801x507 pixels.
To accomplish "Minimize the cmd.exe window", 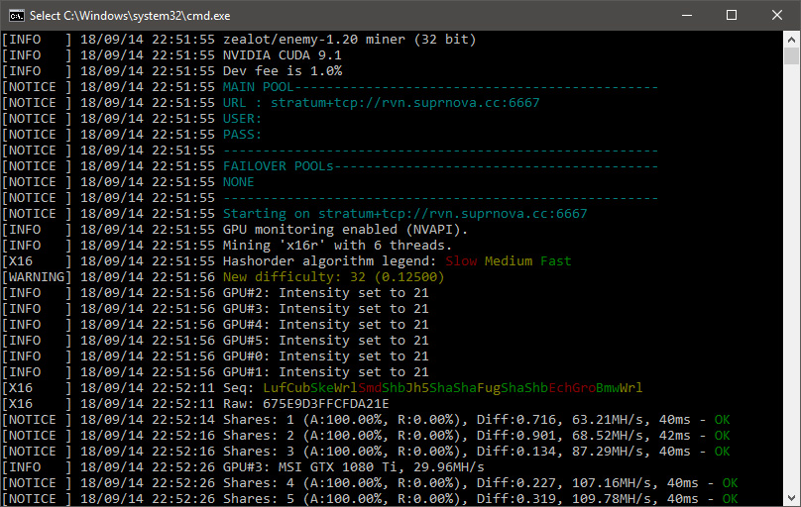I will tap(687, 15).
